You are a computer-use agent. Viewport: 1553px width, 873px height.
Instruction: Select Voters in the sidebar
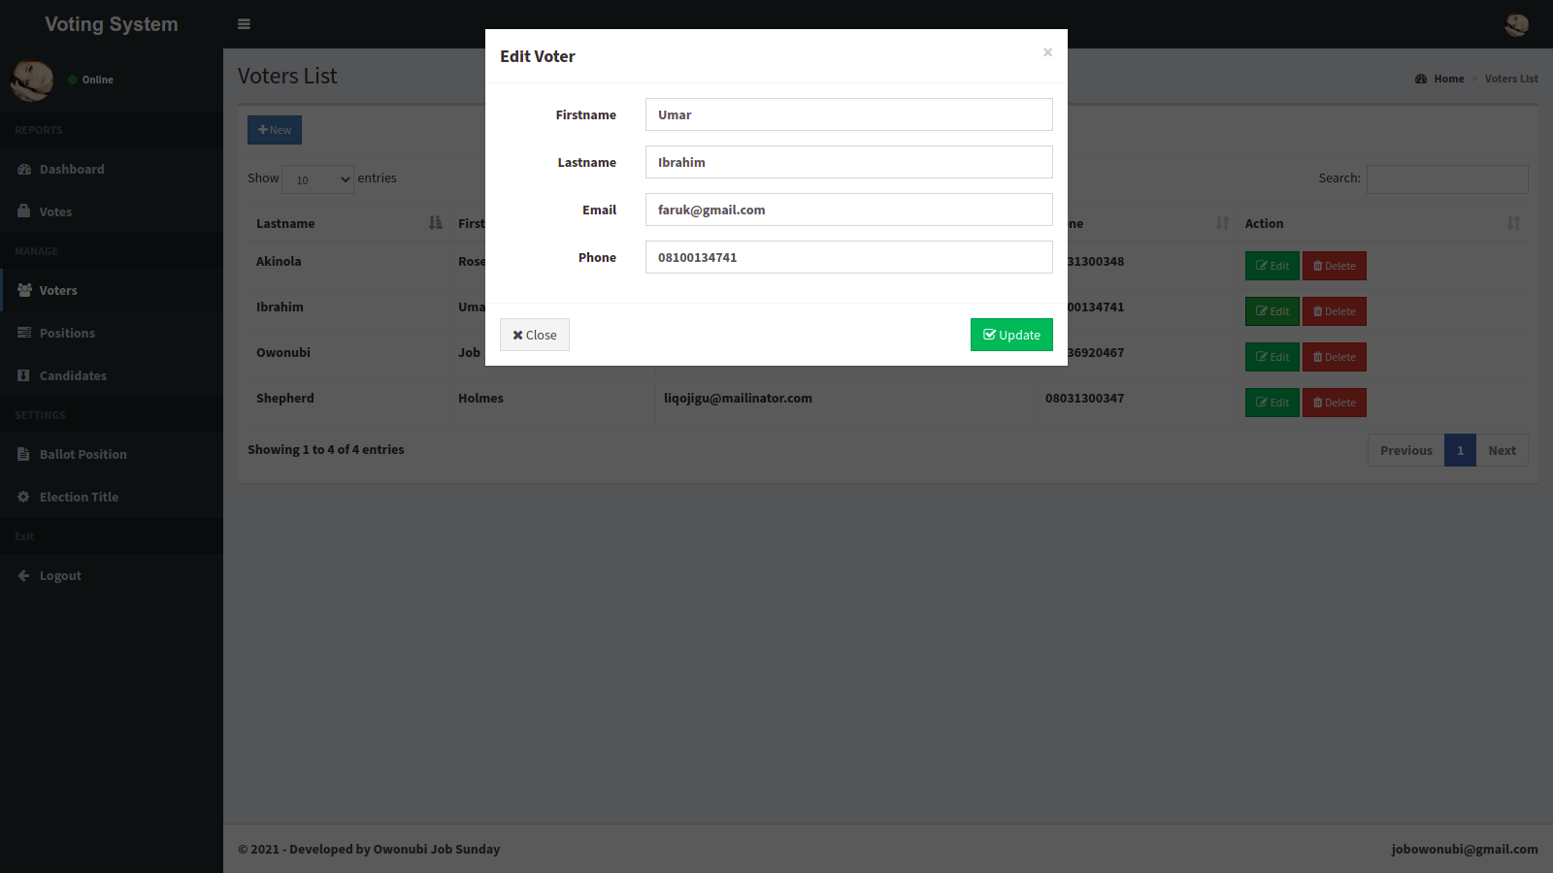[112, 290]
